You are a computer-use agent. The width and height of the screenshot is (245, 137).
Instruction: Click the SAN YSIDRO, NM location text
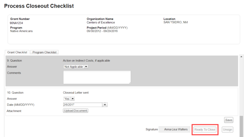point(176,23)
